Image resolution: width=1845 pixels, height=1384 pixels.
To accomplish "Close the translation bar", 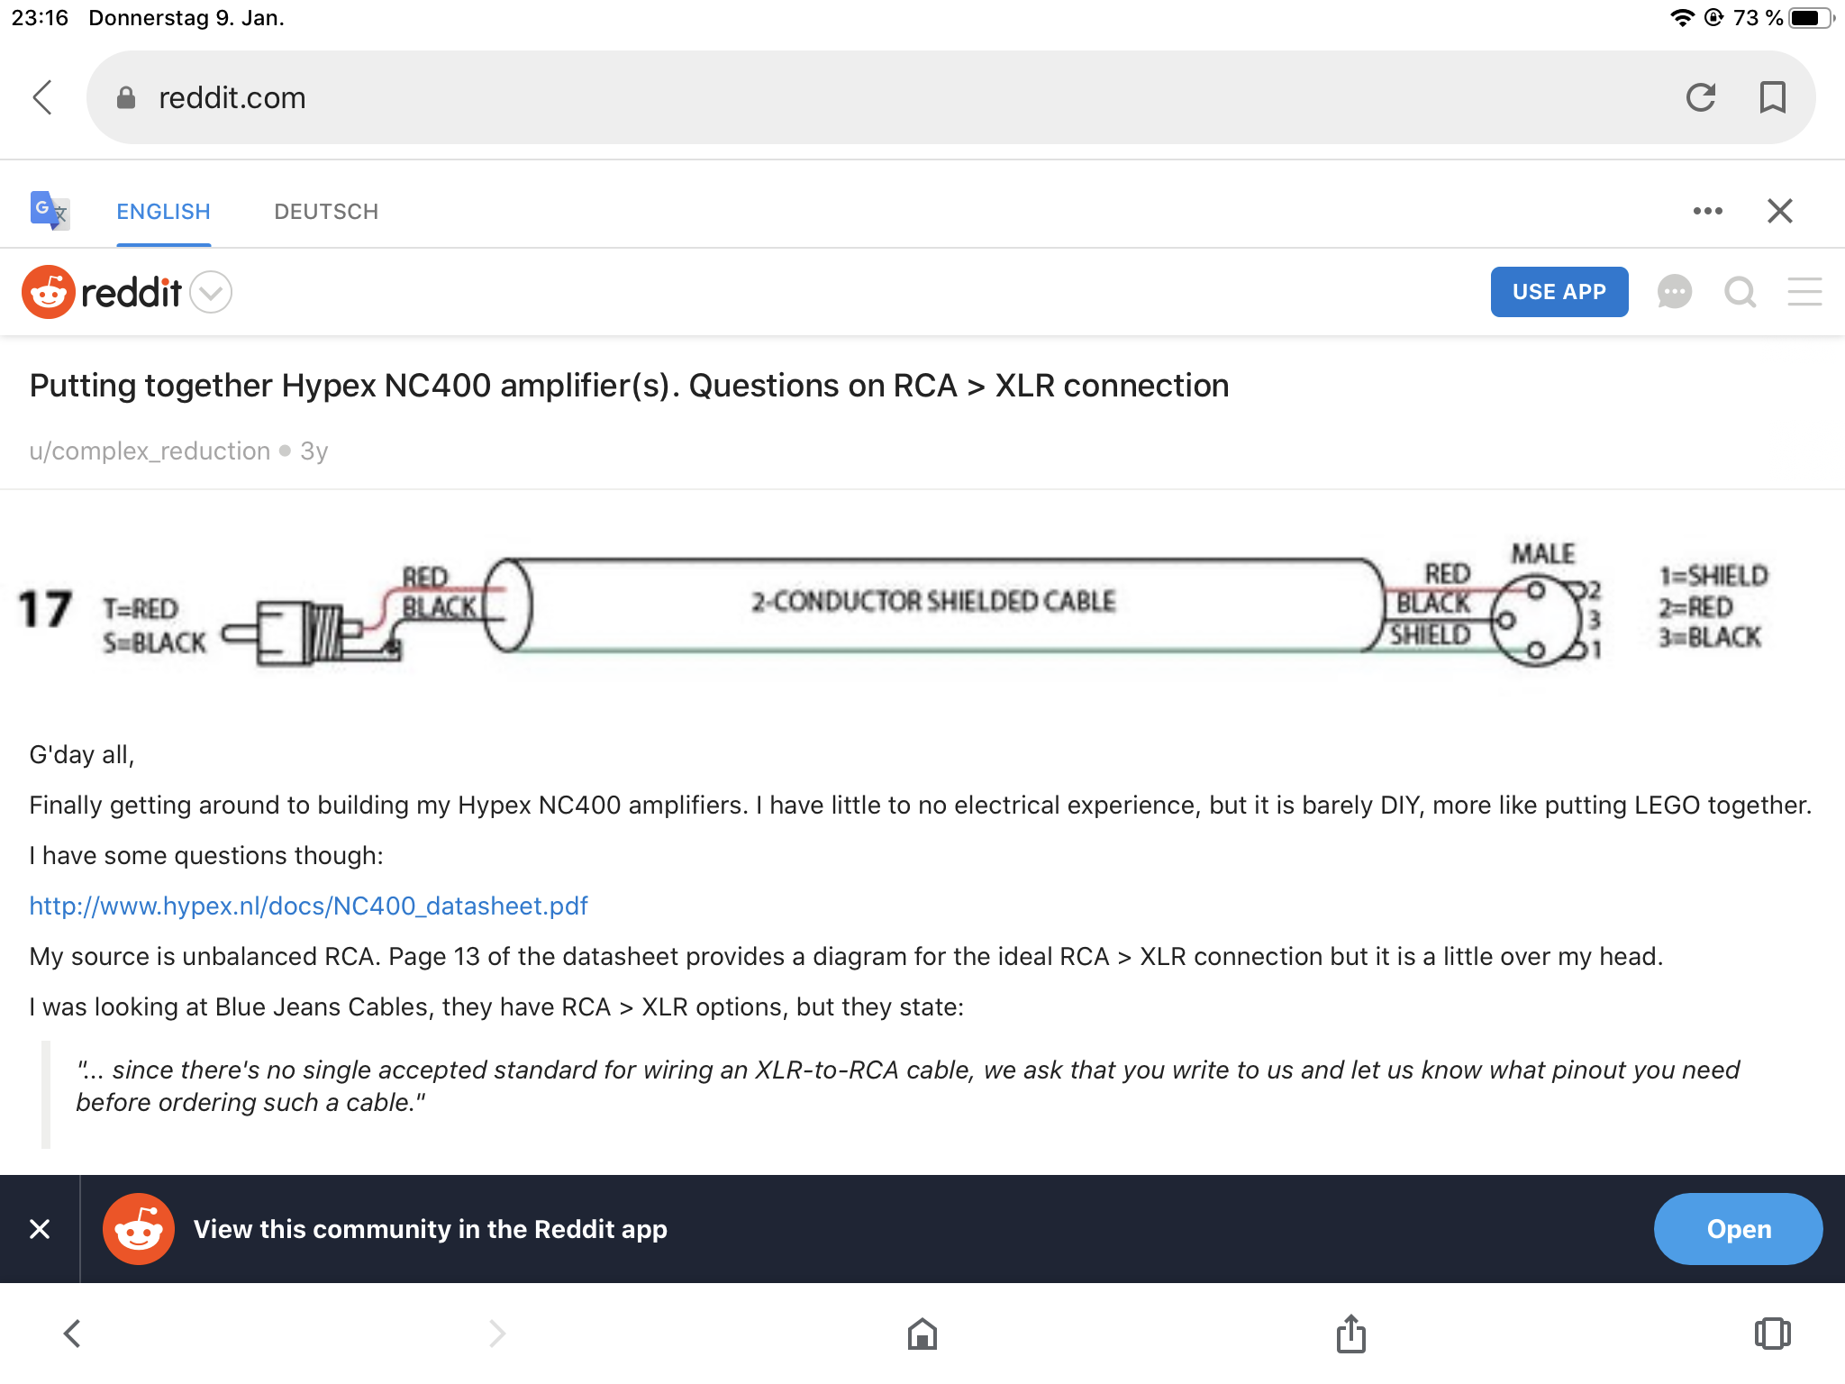I will [1779, 211].
